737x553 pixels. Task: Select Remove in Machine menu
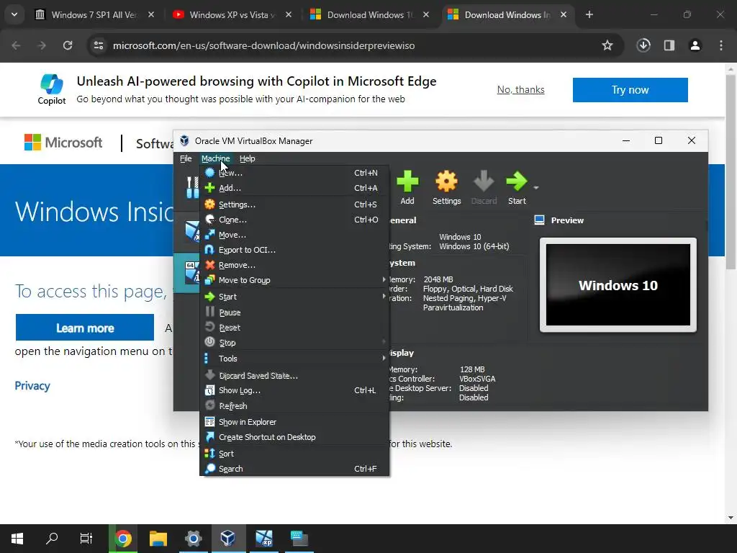coord(294,265)
